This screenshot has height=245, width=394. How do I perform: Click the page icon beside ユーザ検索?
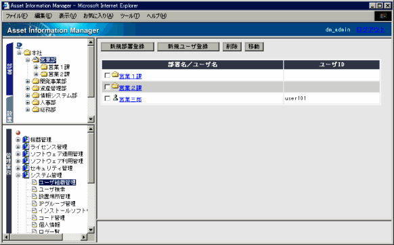pos(35,190)
